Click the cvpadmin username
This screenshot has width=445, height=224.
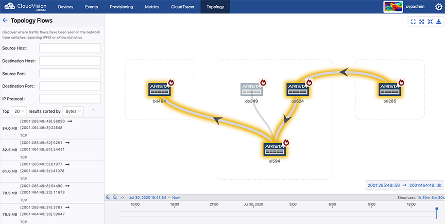click(x=415, y=7)
